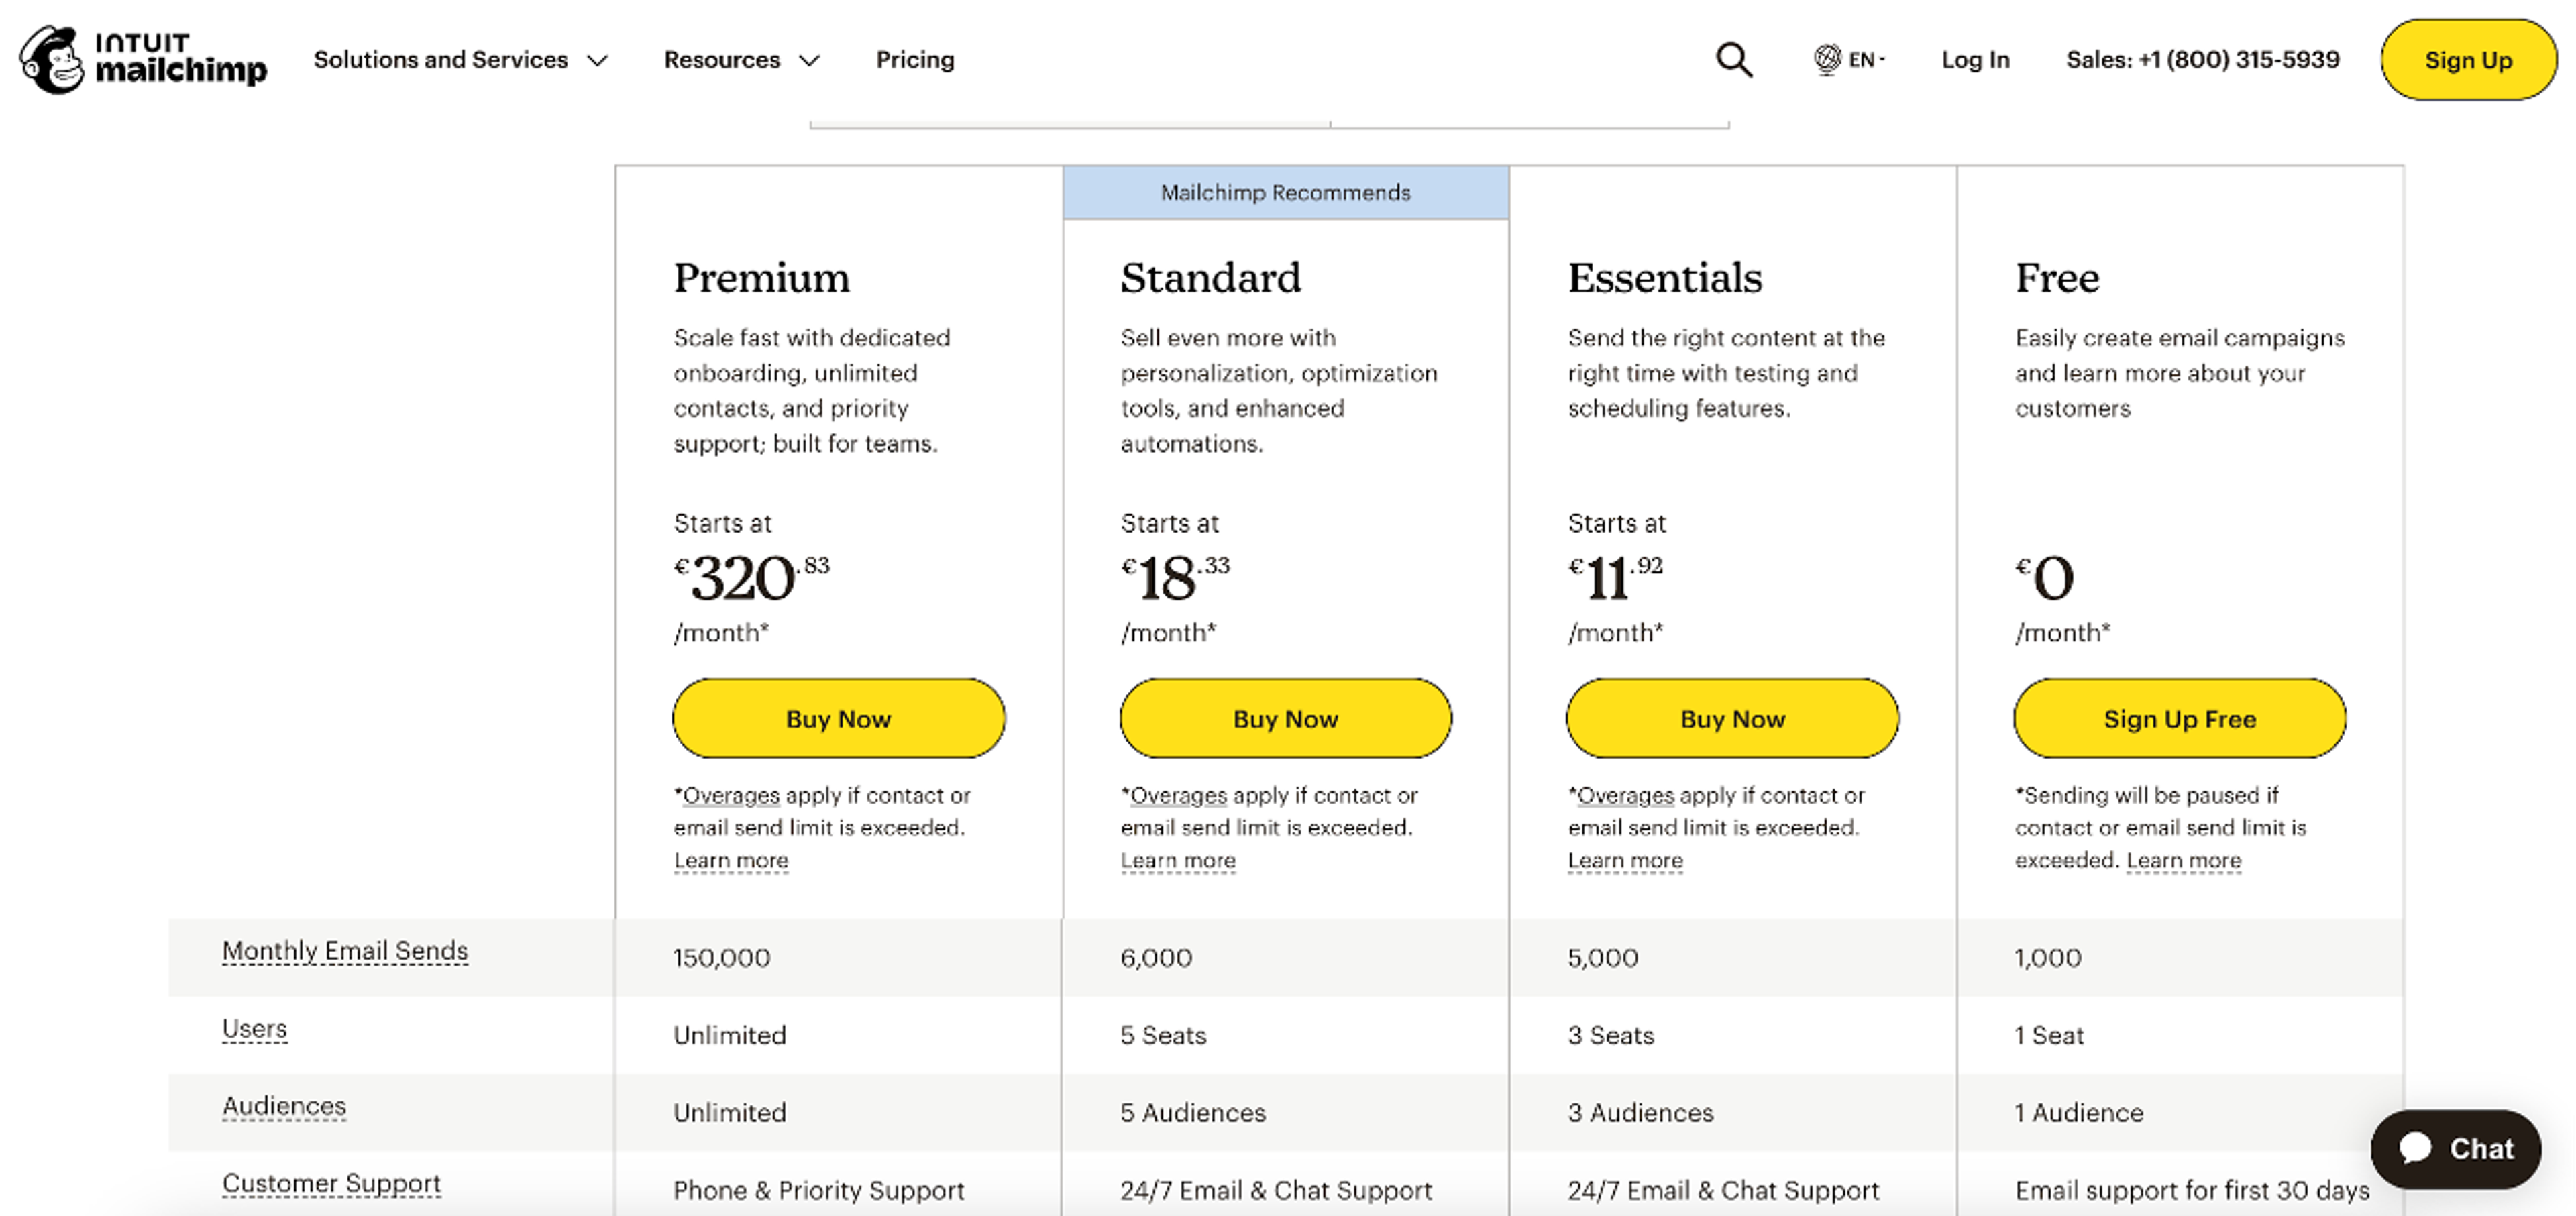Call the Sales phone number link
The height and width of the screenshot is (1216, 2576).
[2202, 60]
